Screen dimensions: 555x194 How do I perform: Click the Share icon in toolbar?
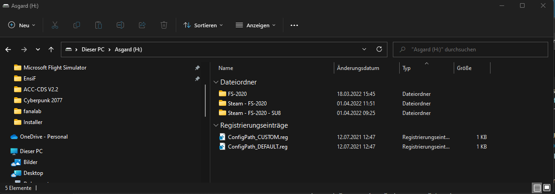coord(142,25)
